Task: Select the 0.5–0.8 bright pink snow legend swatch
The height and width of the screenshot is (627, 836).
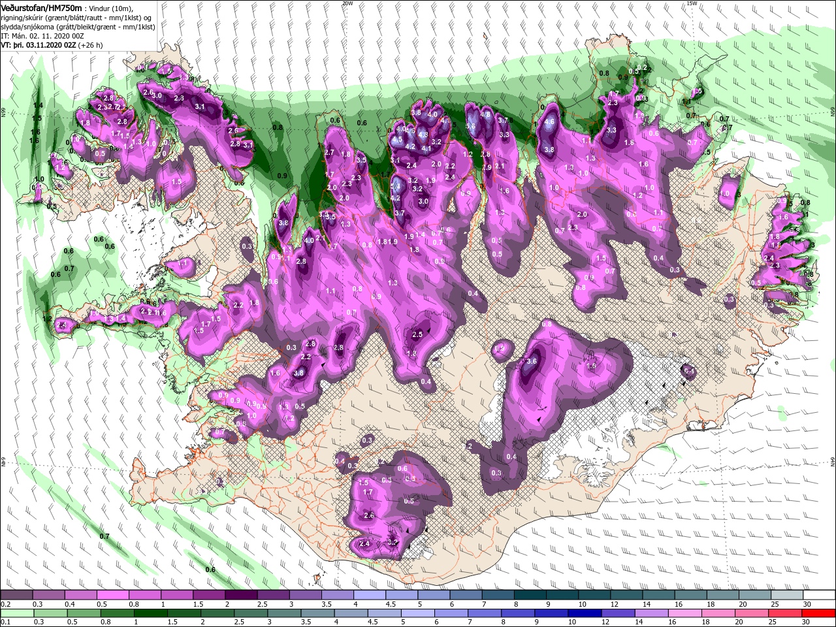Action: pyautogui.click(x=112, y=595)
